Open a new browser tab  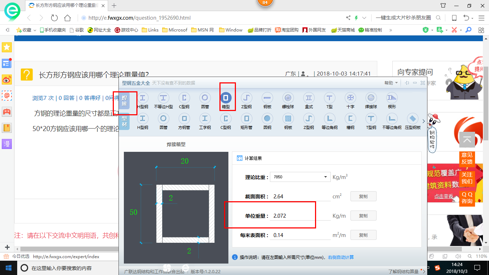[x=114, y=5]
